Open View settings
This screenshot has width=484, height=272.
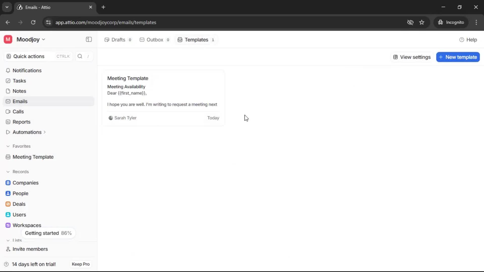click(412, 57)
